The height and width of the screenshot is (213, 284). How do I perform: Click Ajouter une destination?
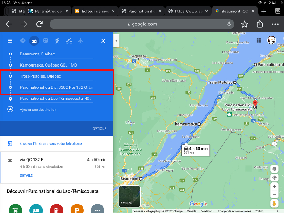click(x=38, y=110)
